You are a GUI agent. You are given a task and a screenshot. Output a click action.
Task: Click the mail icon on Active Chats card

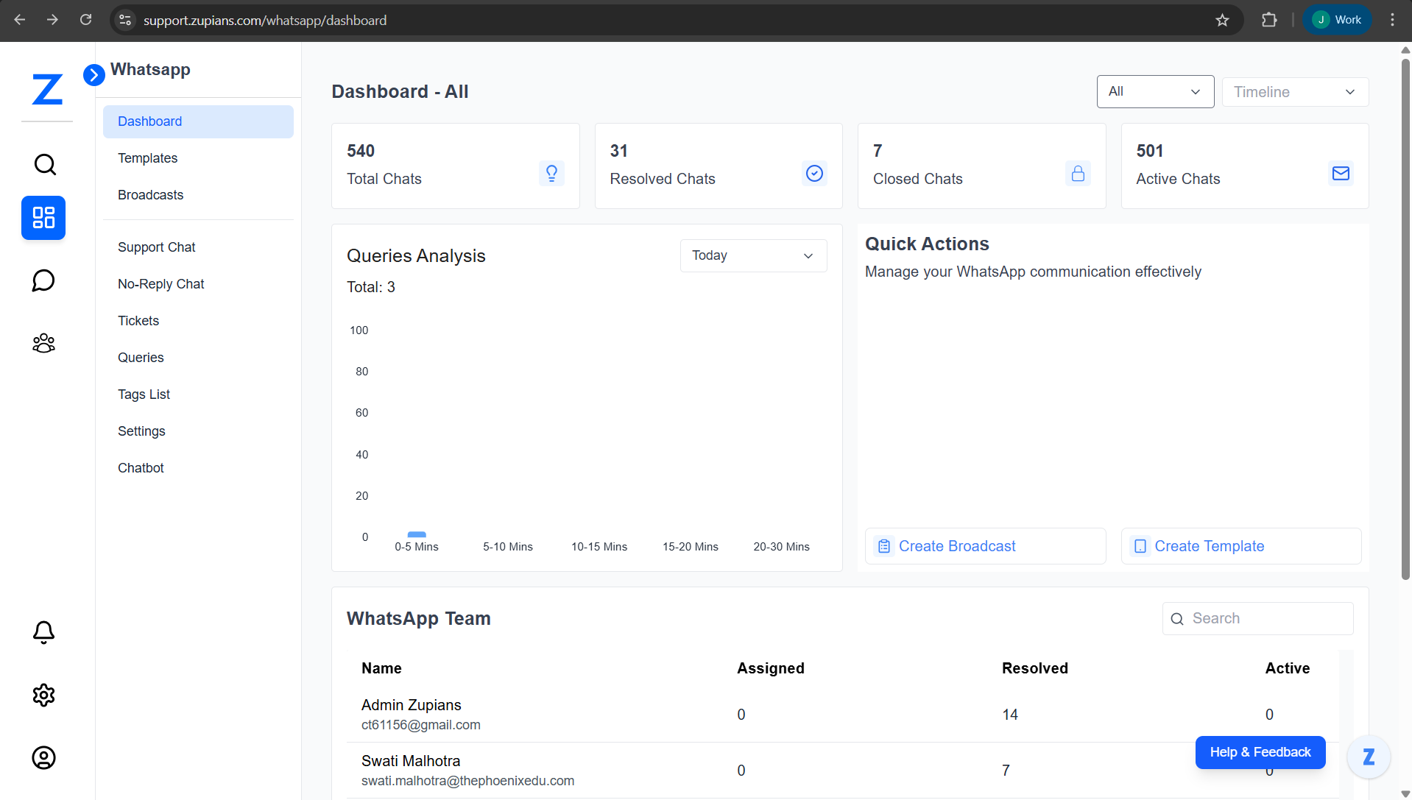pyautogui.click(x=1340, y=174)
